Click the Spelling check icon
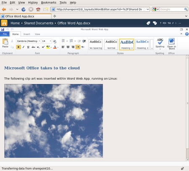 tap(160, 41)
